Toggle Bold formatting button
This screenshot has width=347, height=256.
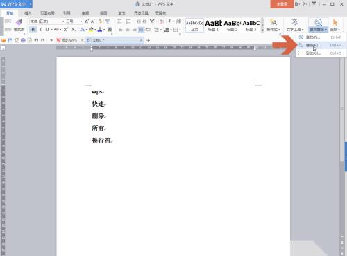pos(33,29)
